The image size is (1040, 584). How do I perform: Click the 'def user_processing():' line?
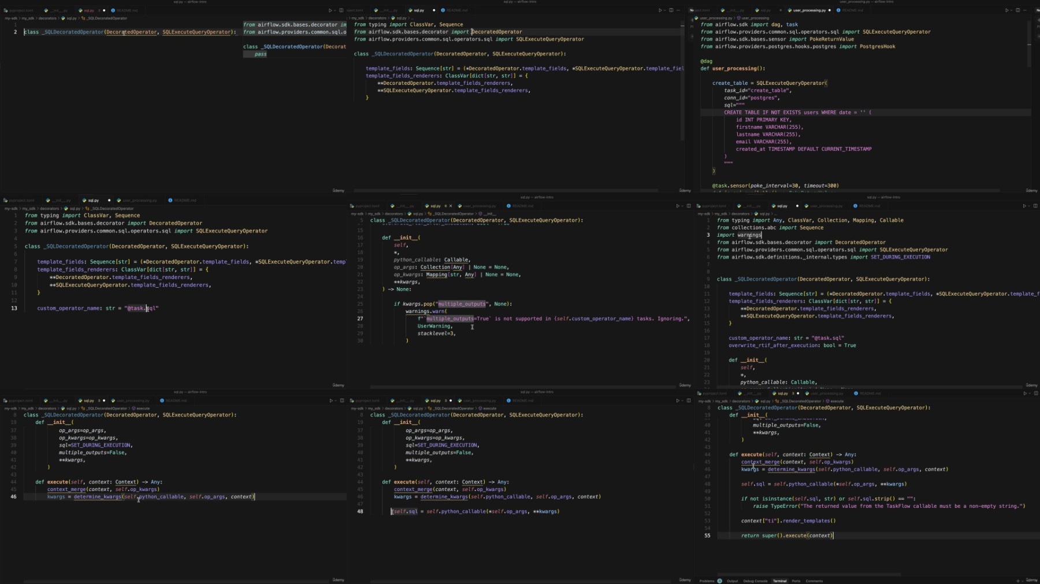tap(732, 68)
